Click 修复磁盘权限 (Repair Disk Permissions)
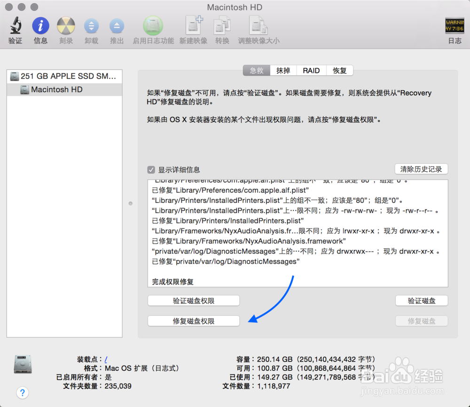 coord(193,321)
